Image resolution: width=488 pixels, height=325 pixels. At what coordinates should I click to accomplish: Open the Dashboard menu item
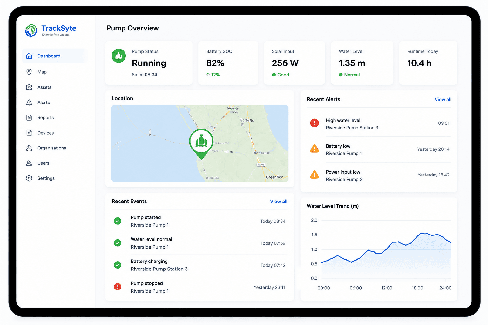[x=55, y=56]
